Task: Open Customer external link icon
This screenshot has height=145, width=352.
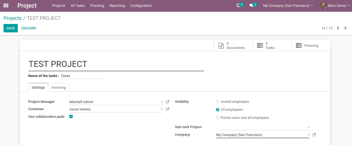Action: click(167, 109)
